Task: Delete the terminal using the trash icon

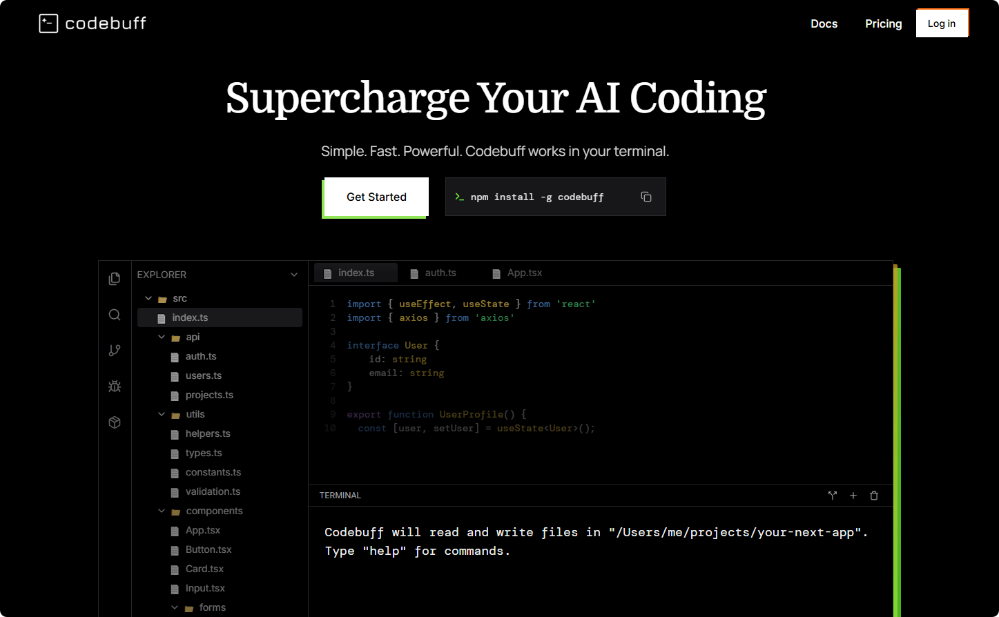Action: click(x=874, y=496)
